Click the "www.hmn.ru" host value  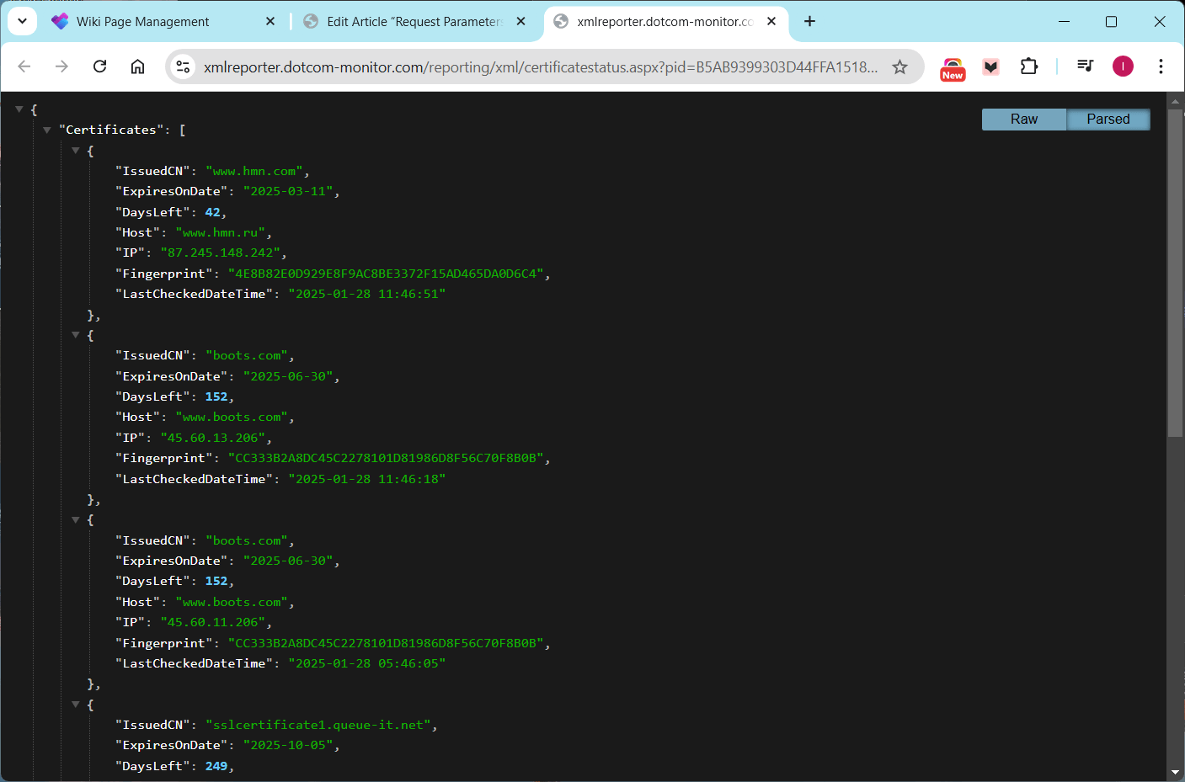pyautogui.click(x=221, y=232)
